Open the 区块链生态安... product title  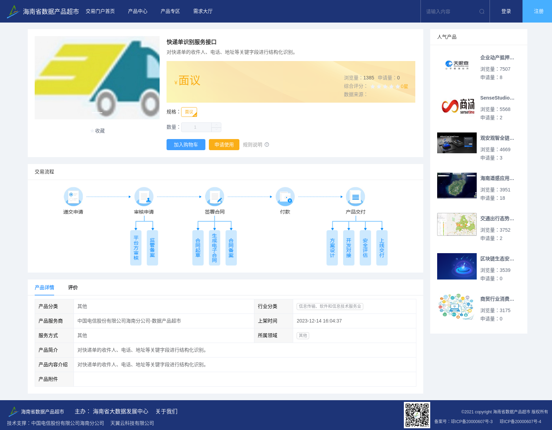[497, 259]
